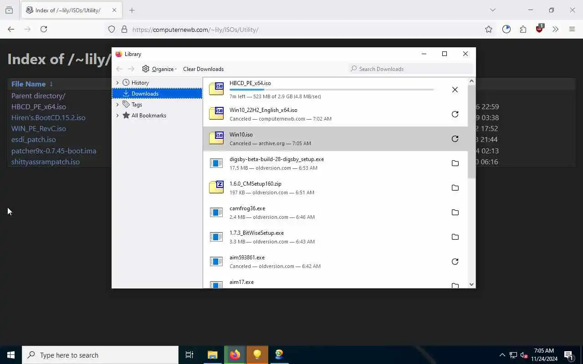Image resolution: width=583 pixels, height=364 pixels.
Task: Expand the Tags tree node
Action: [x=118, y=105]
